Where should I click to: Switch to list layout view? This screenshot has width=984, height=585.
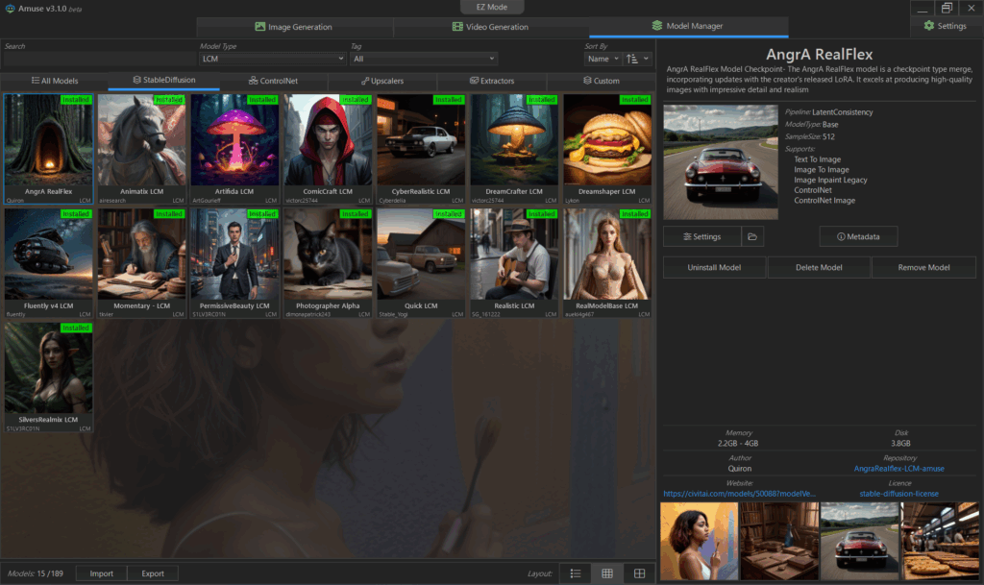coord(575,573)
